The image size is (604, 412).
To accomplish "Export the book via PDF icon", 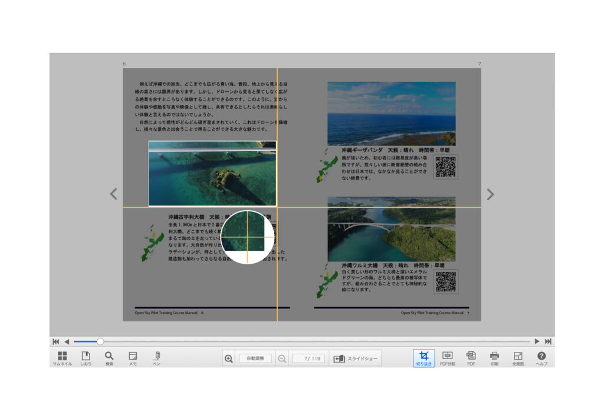I will [471, 358].
